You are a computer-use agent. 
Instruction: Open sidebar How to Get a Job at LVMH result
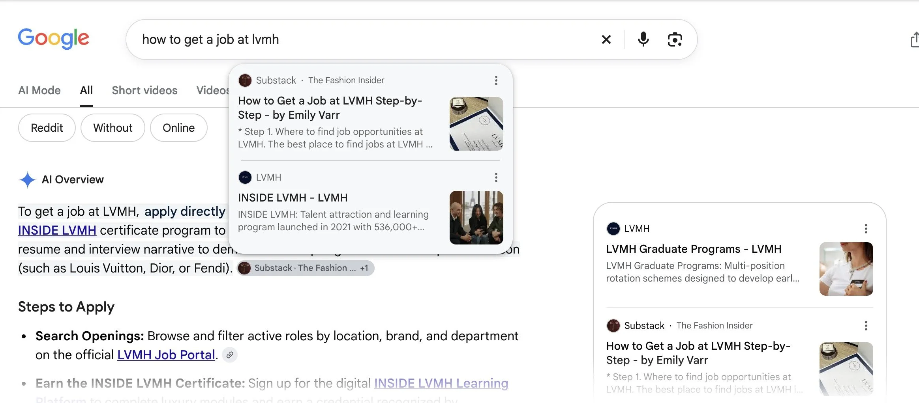click(x=698, y=353)
